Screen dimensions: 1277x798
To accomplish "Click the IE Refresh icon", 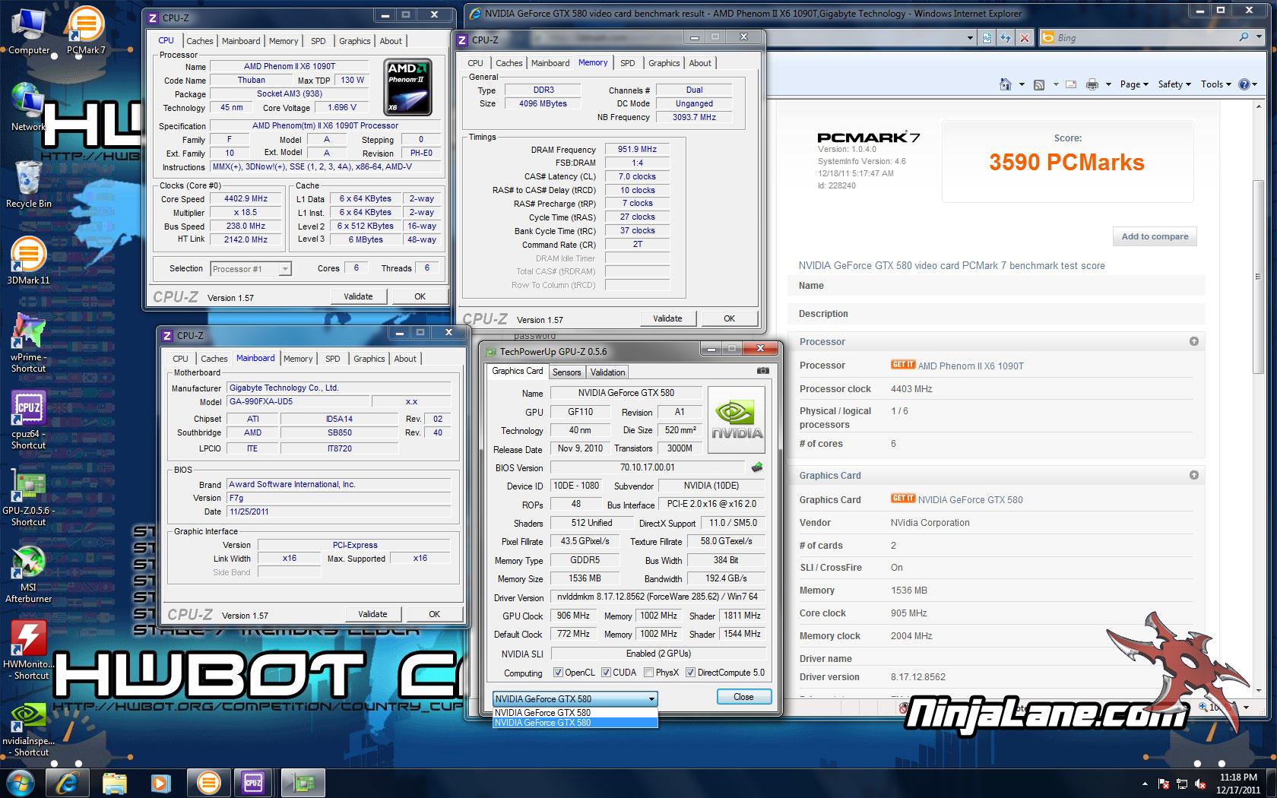I will point(1006,37).
